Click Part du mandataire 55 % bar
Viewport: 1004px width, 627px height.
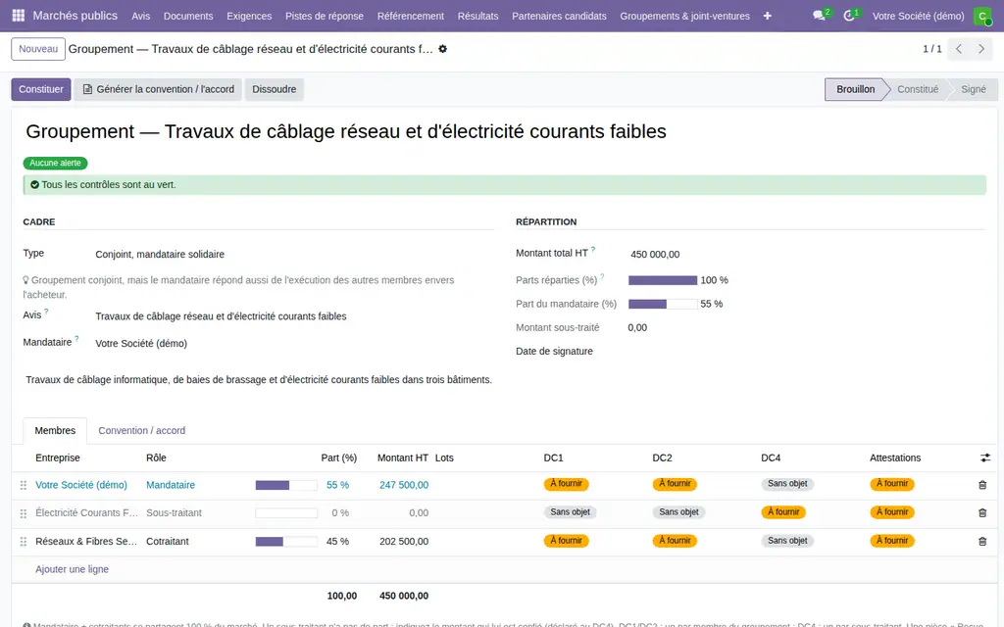[x=663, y=304]
